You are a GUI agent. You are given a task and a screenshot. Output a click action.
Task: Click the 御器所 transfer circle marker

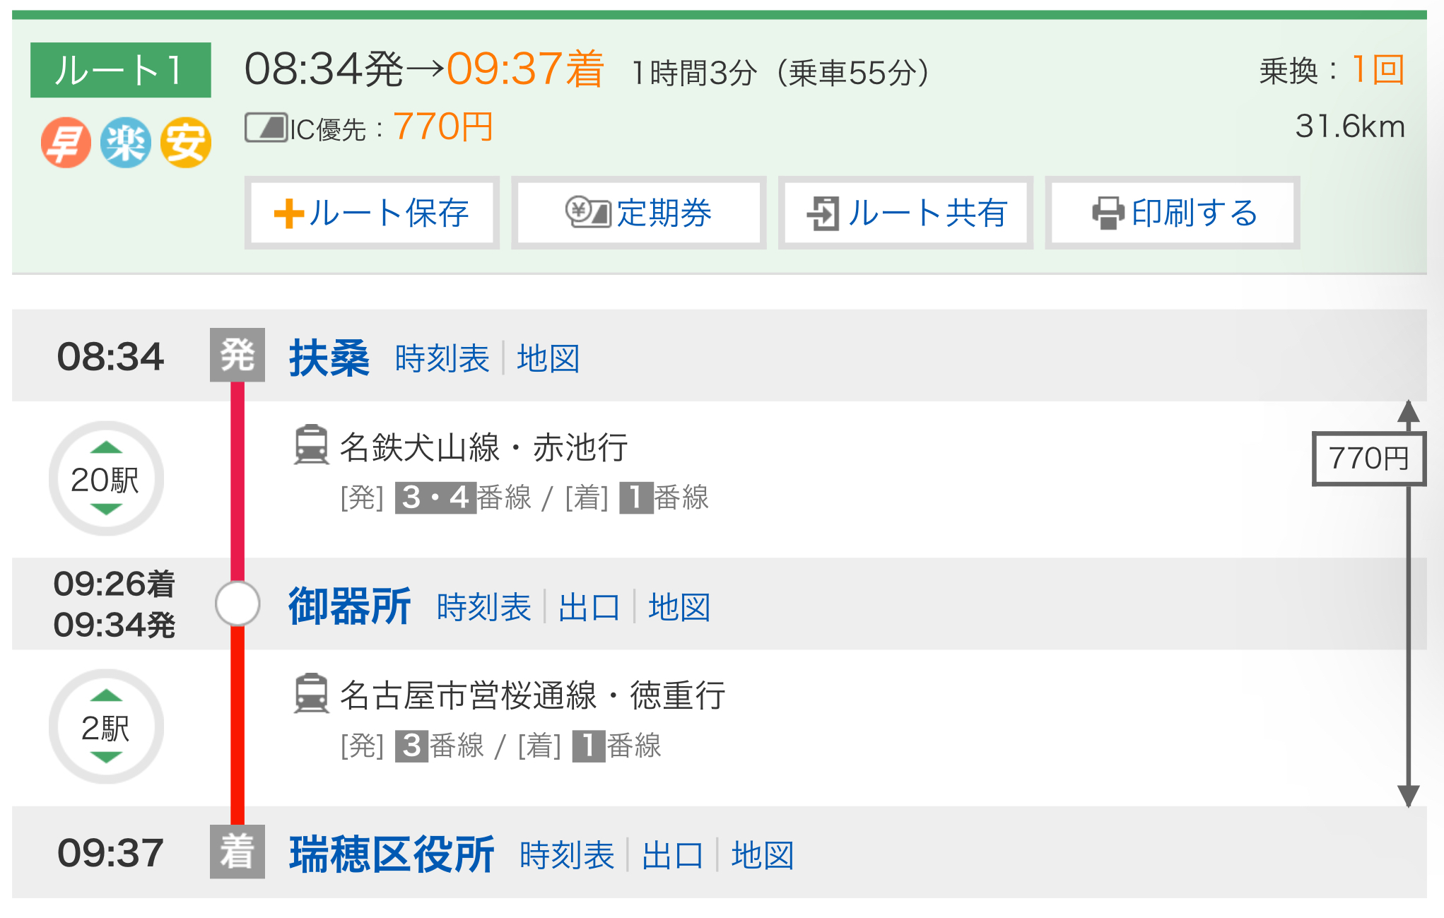(x=237, y=604)
